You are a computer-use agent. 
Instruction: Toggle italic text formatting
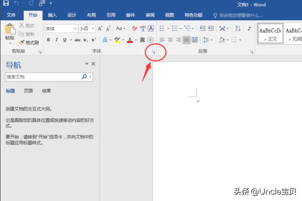point(57,40)
